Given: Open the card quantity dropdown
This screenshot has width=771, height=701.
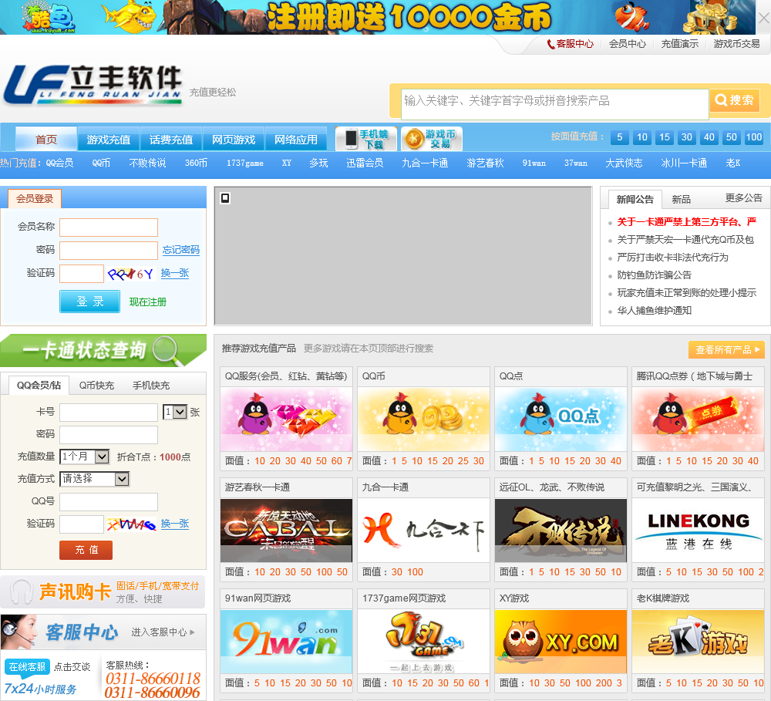Looking at the screenshot, I should tap(175, 412).
